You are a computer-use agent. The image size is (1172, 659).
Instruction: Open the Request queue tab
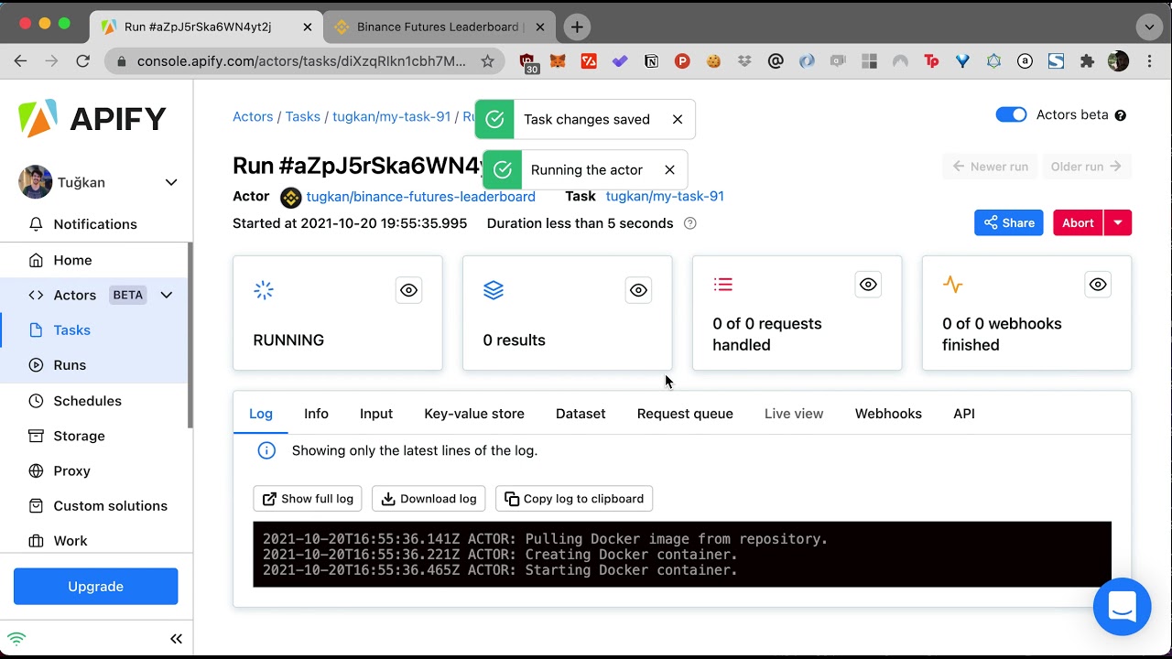685,414
